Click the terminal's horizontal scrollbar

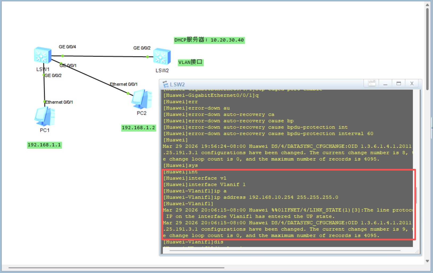click(285, 250)
